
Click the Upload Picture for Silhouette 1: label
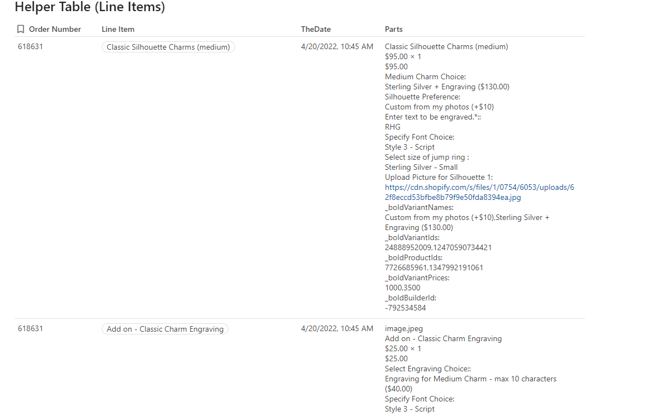click(439, 178)
